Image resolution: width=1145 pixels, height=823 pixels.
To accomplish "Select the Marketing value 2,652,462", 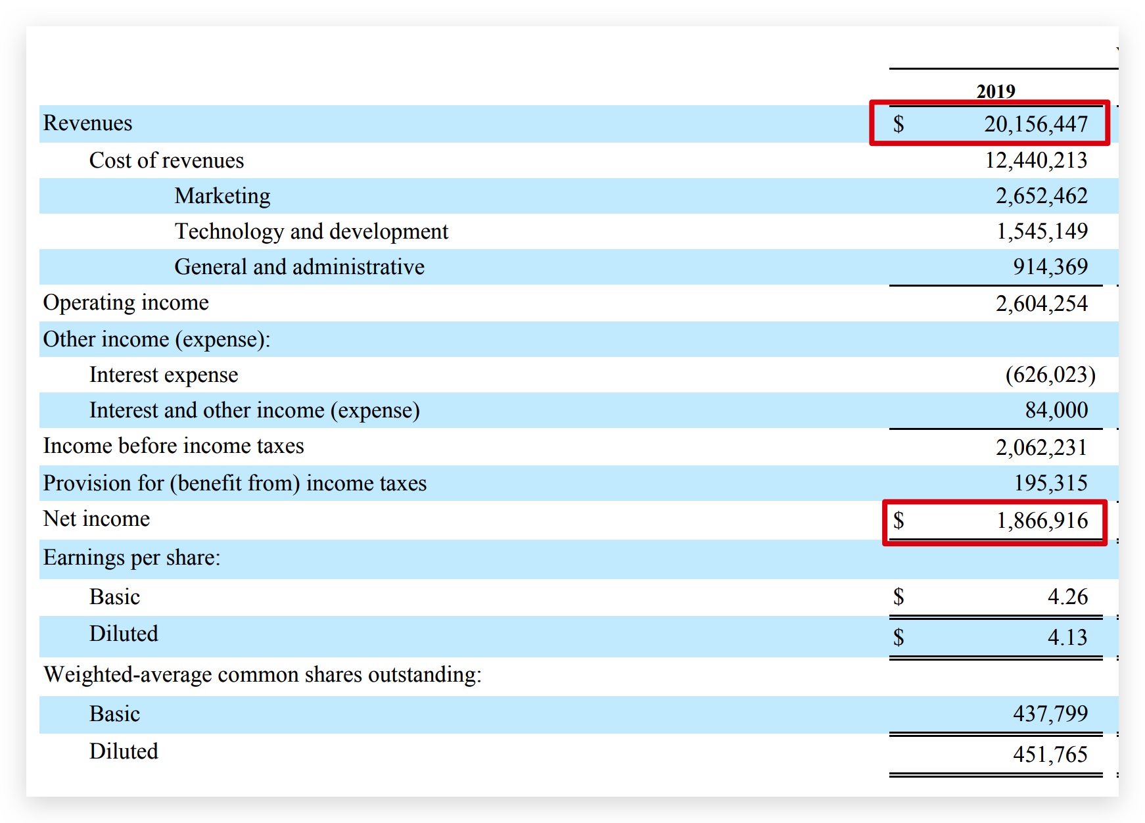I will point(1041,196).
